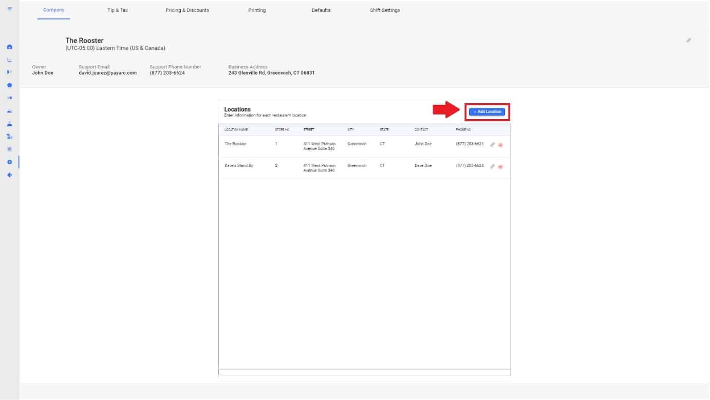Screen dimensions: 710x400
Task: Click the Street column header
Action: click(x=309, y=129)
